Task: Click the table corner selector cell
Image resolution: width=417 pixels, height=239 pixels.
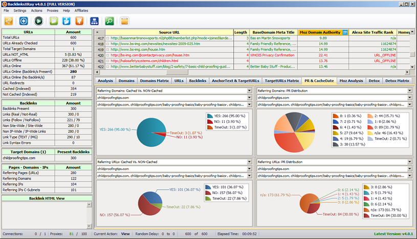Action: (x=100, y=32)
